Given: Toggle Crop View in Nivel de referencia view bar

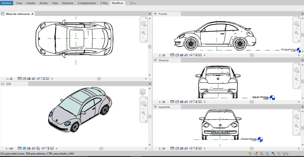Looking at the screenshot, I should click(x=29, y=79).
